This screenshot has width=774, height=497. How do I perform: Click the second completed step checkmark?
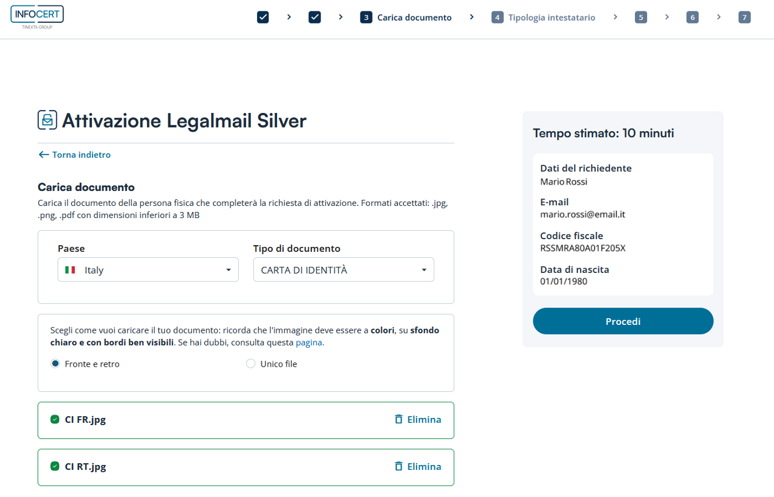coord(314,18)
